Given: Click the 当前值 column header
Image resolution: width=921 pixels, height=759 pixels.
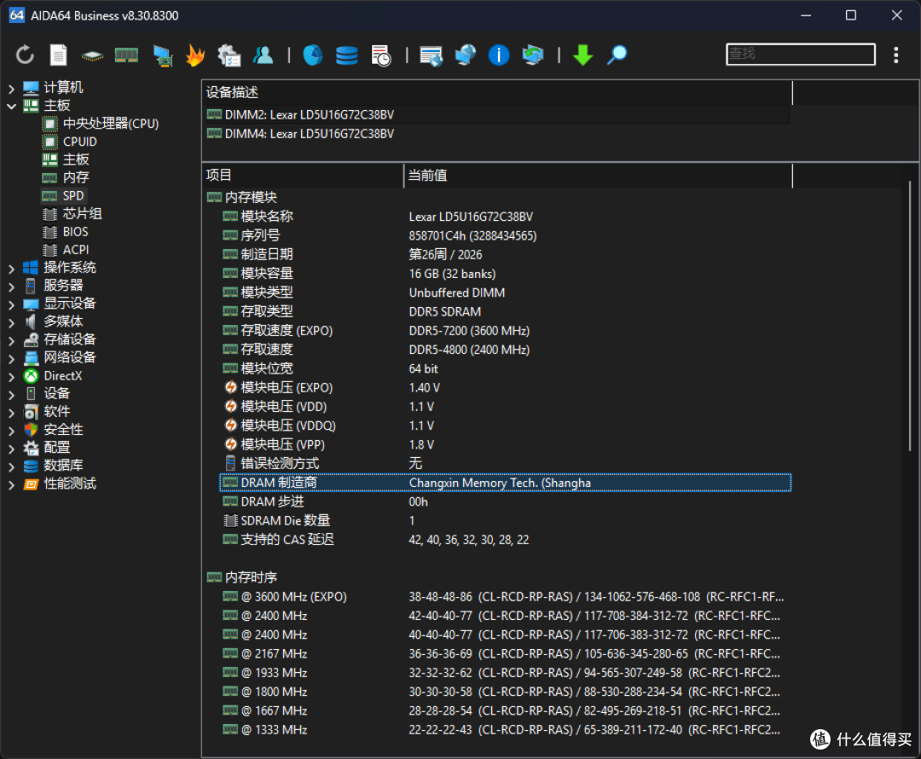Looking at the screenshot, I should point(598,175).
